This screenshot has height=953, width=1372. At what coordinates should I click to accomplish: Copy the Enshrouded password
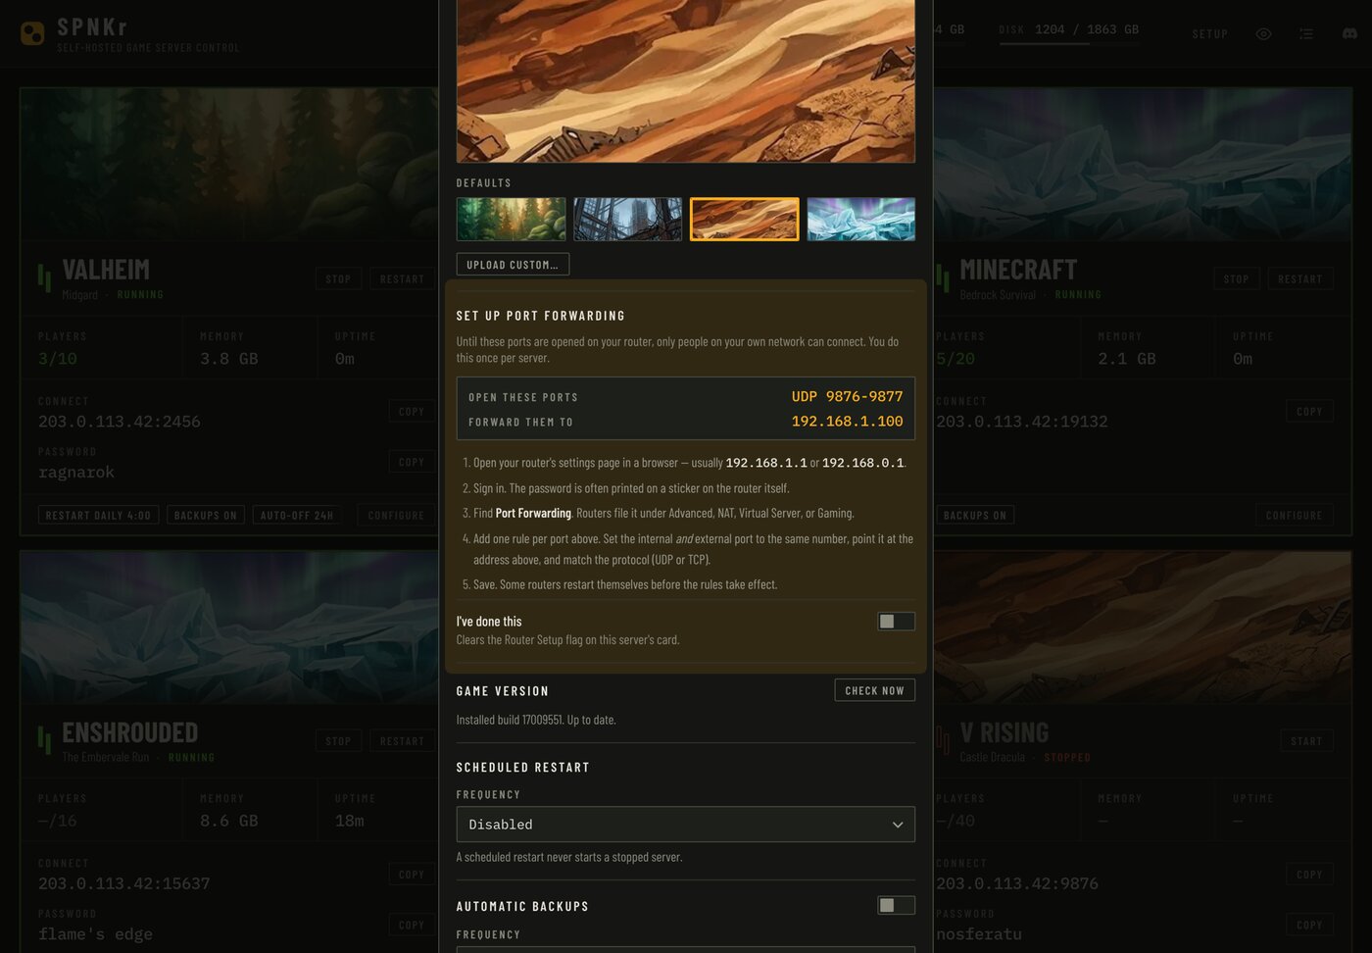pyautogui.click(x=412, y=925)
